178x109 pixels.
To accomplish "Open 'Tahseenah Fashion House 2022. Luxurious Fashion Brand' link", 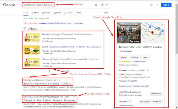I will point(71,59).
